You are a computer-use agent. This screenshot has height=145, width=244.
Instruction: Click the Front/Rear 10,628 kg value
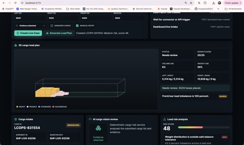click(206, 79)
